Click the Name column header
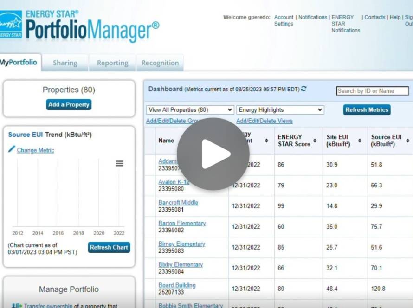The height and width of the screenshot is (308, 413). tap(166, 141)
